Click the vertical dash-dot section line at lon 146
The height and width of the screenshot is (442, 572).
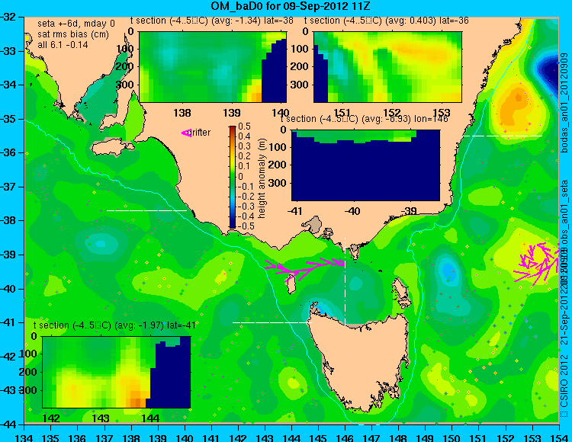point(345,281)
